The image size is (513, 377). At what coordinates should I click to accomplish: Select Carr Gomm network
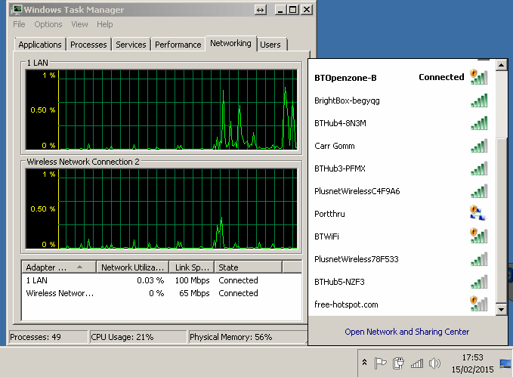pos(401,146)
